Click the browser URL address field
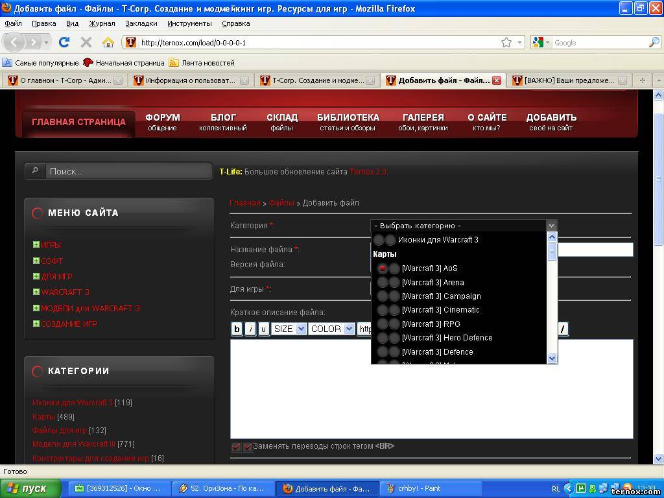The width and height of the screenshot is (664, 498). coord(319,42)
